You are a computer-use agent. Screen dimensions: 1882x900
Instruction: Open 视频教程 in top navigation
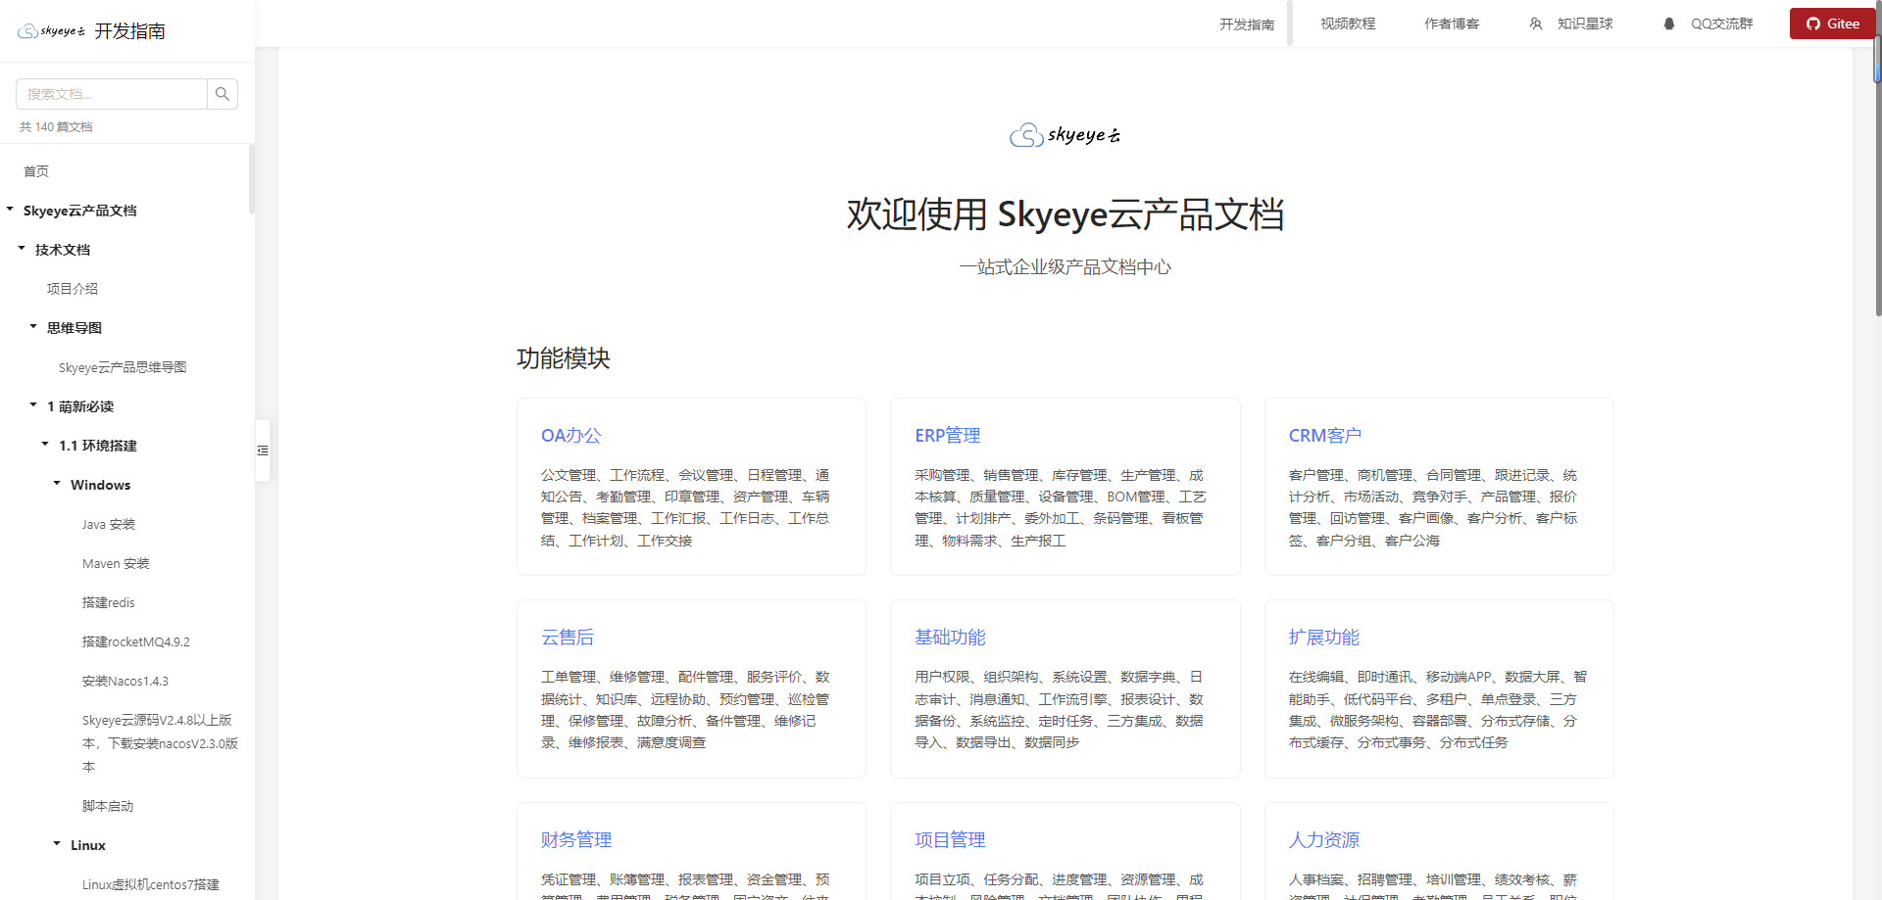pos(1348,24)
